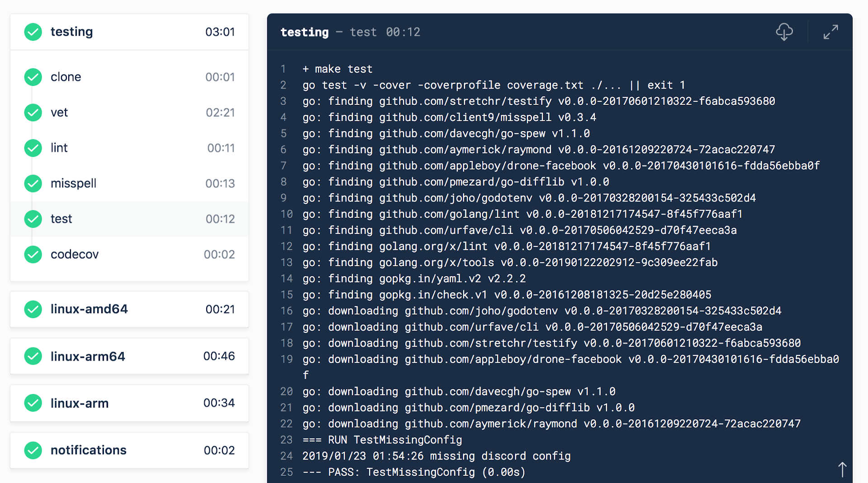The image size is (868, 483).
Task: Click the green check icon beside clone
Action: (x=33, y=77)
